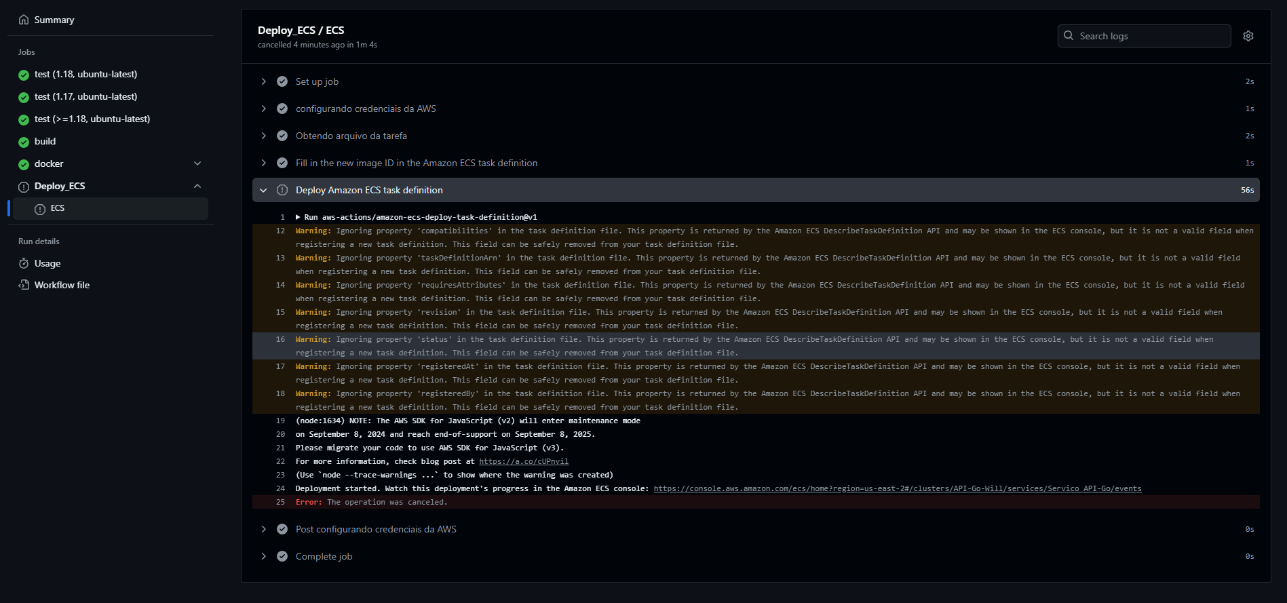Click cancelled status icon beside ECS sub-job
Viewport: 1287px width, 603px height.
pos(40,209)
